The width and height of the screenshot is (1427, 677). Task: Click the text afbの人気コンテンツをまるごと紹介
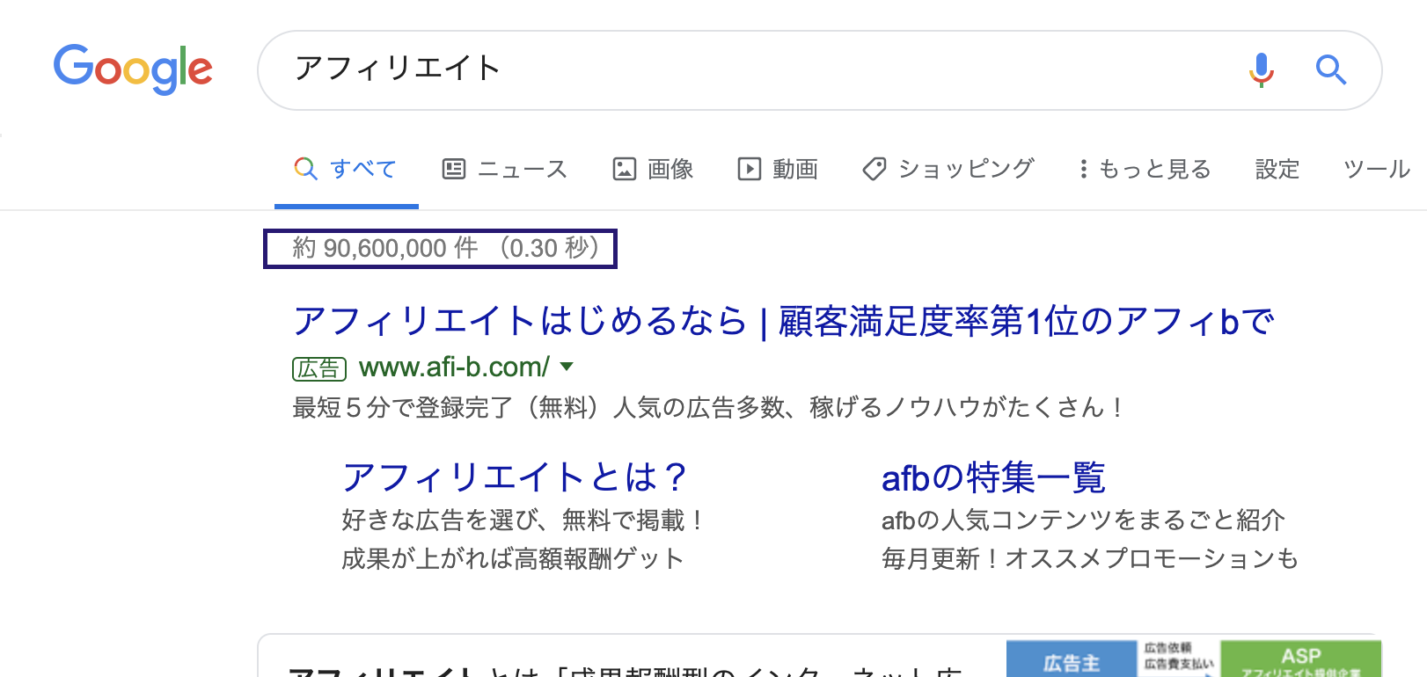pyautogui.click(x=1084, y=520)
